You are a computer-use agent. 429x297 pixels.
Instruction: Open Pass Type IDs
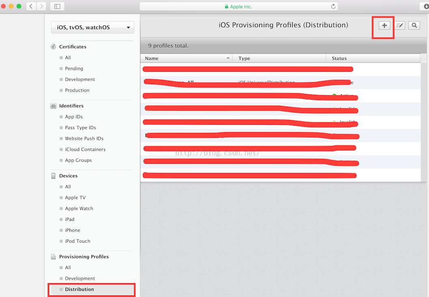pos(80,128)
